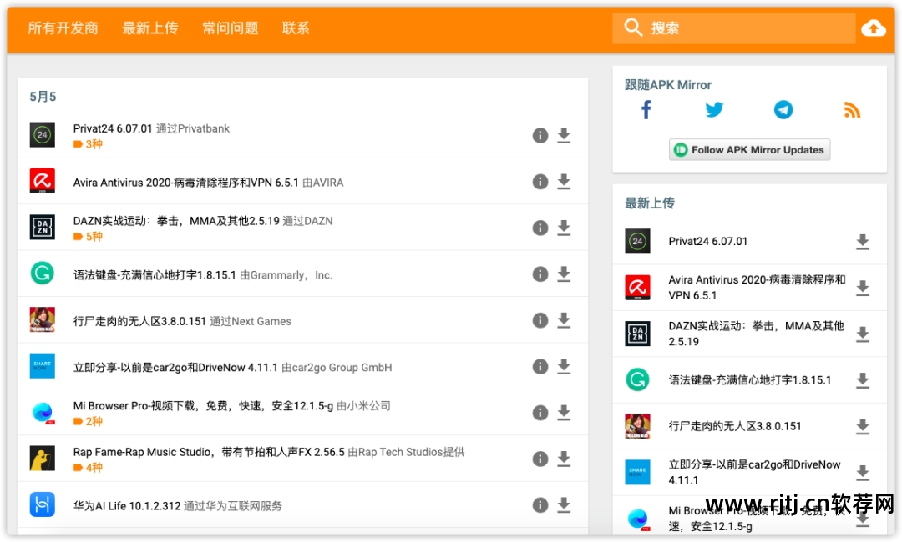
Task: Expand the 3种 variants tag under Privat24
Action: coord(88,144)
